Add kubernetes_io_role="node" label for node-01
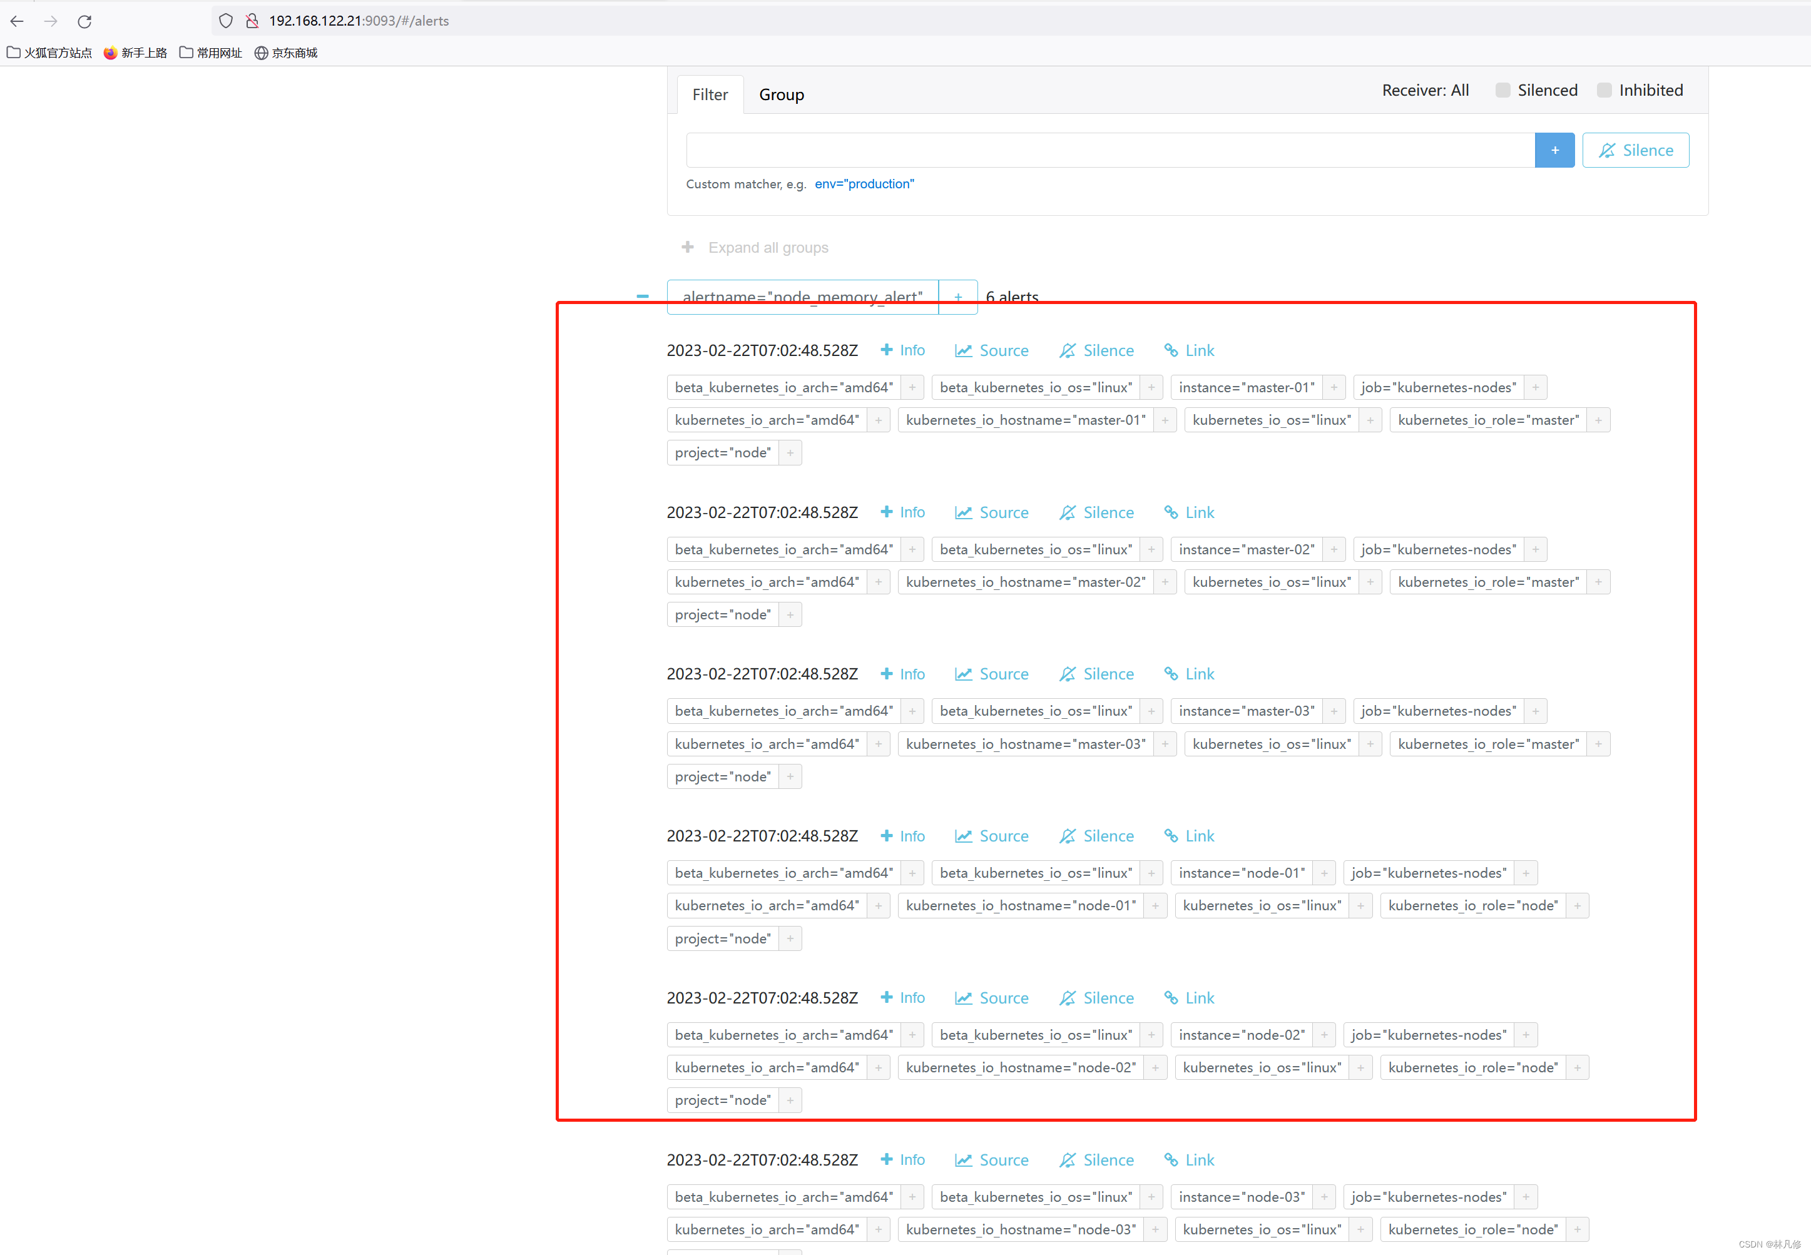This screenshot has width=1811, height=1255. pyautogui.click(x=1577, y=907)
